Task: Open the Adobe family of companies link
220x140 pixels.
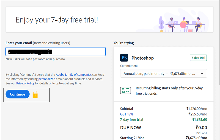Action: (x=73, y=75)
